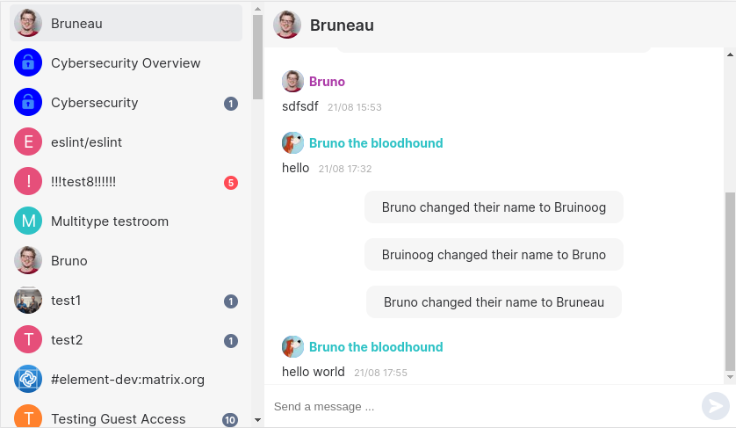Click the purple Bruno sender name
This screenshot has height=428, width=736.
[x=327, y=82]
